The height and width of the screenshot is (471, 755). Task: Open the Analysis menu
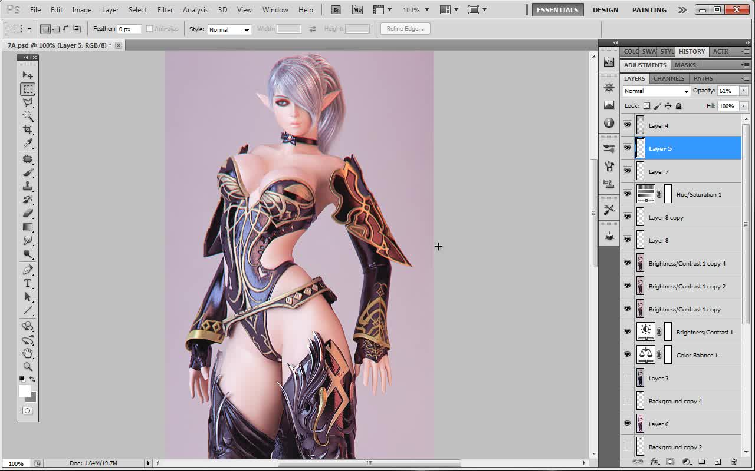195,10
